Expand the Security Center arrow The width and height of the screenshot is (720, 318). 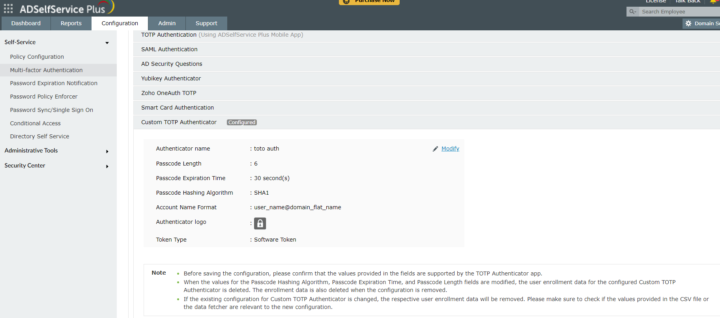(107, 166)
